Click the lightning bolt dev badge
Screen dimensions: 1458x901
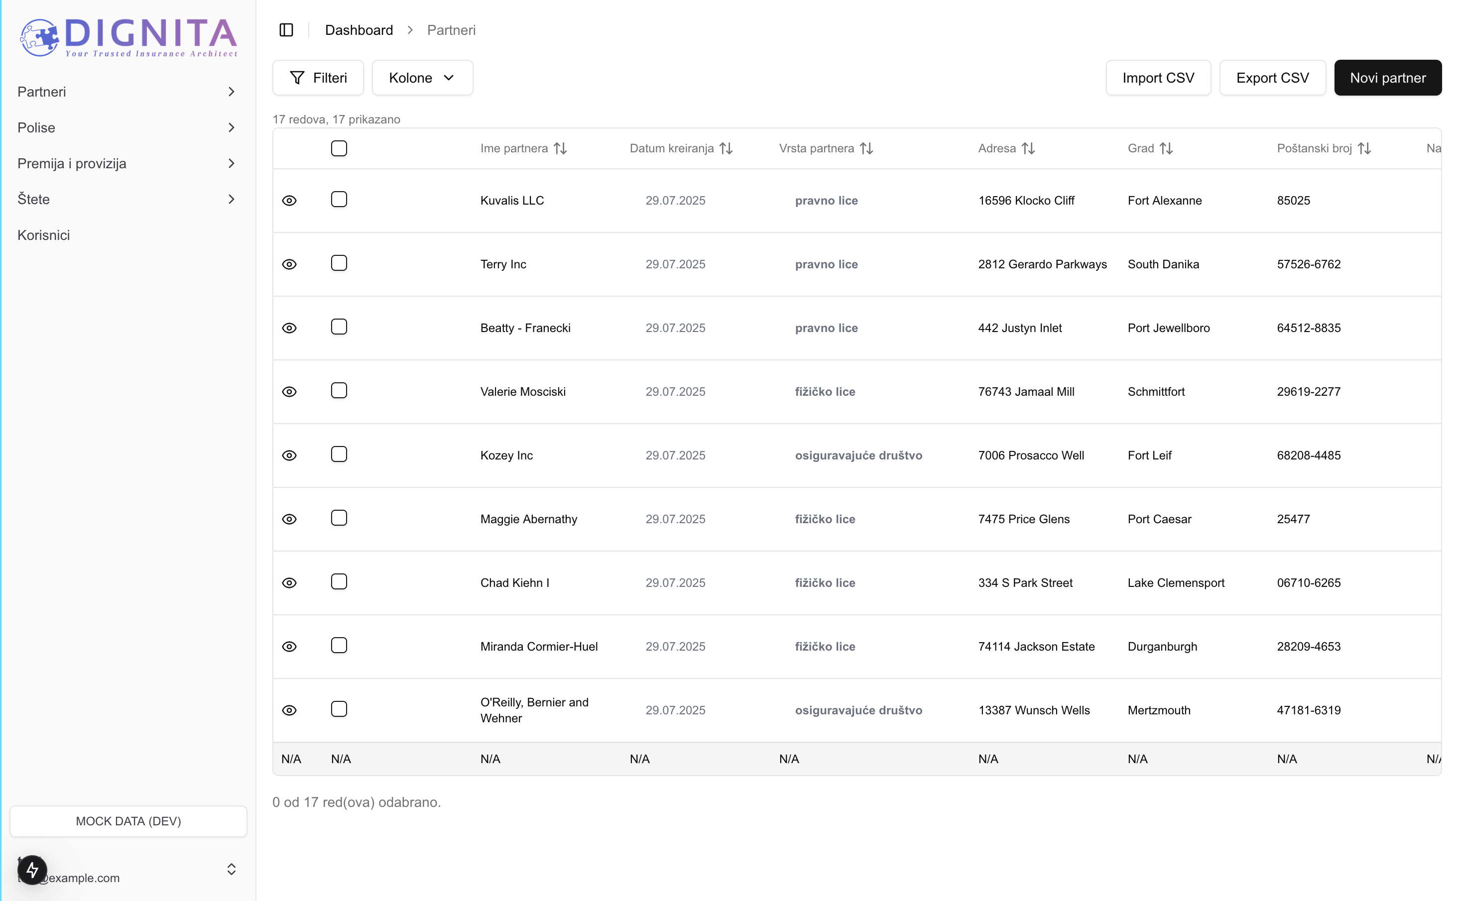coord(32,870)
